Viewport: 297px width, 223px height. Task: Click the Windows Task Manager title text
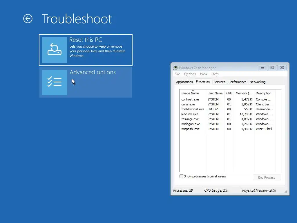click(197, 68)
